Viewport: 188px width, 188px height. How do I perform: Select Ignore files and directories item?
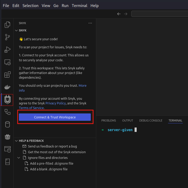coord(48,158)
